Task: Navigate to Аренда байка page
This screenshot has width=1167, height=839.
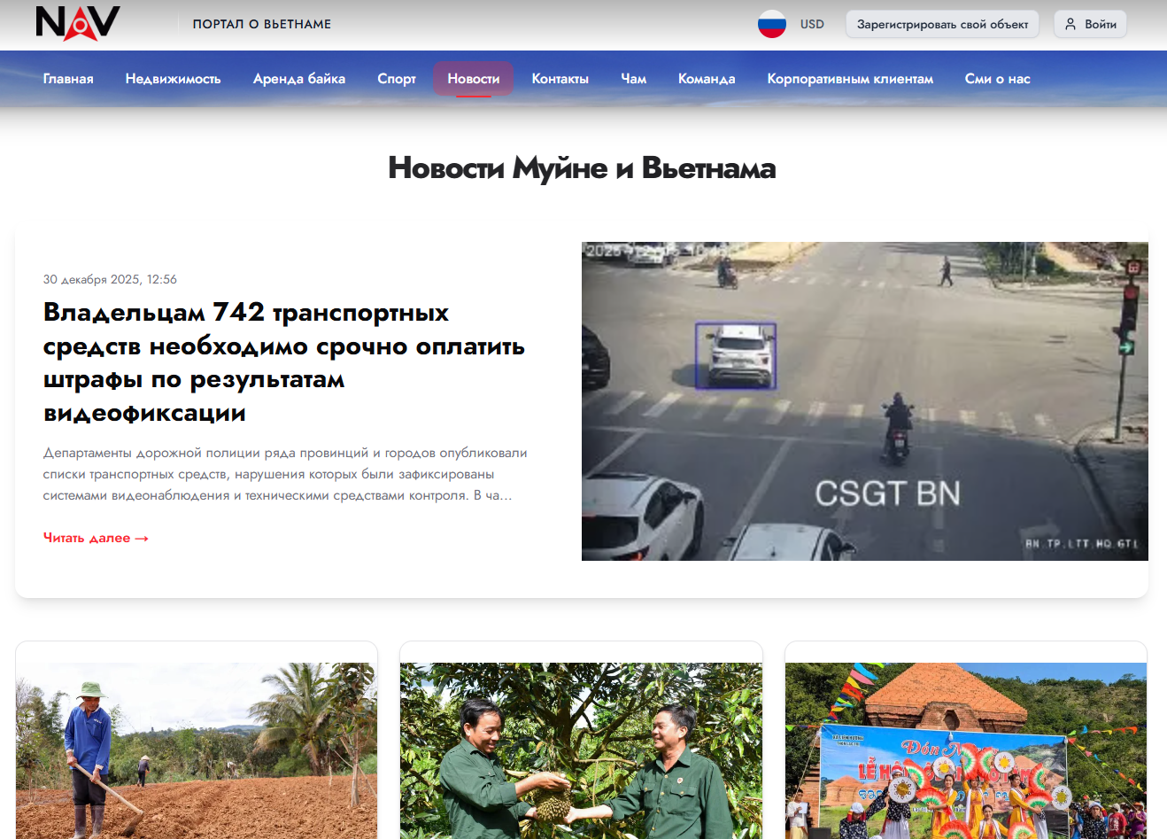Action: pyautogui.click(x=298, y=79)
